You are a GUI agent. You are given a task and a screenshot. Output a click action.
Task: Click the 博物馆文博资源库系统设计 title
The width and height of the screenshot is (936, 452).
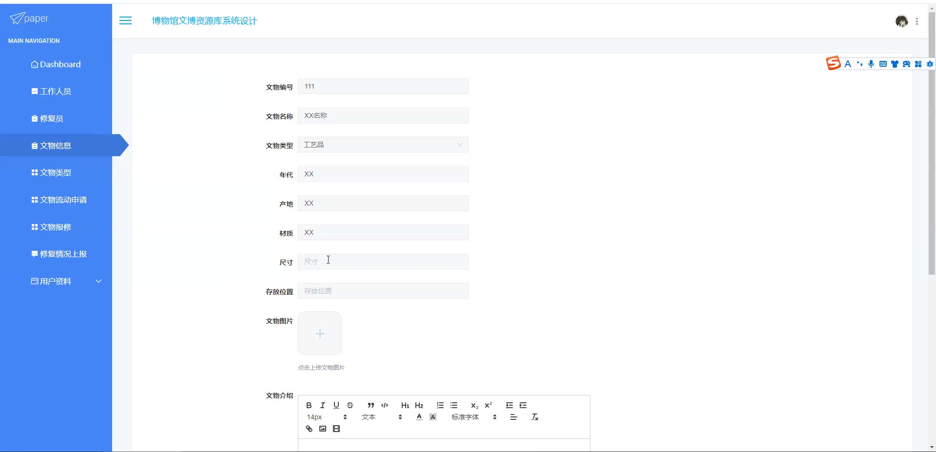coord(204,20)
